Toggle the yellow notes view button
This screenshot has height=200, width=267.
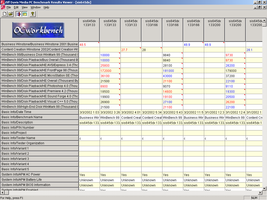point(25,14)
